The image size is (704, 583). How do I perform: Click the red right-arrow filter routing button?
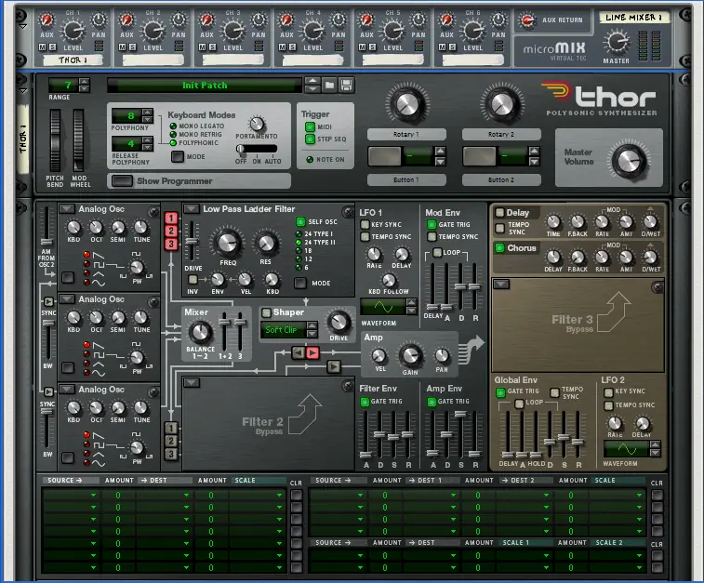tap(312, 352)
